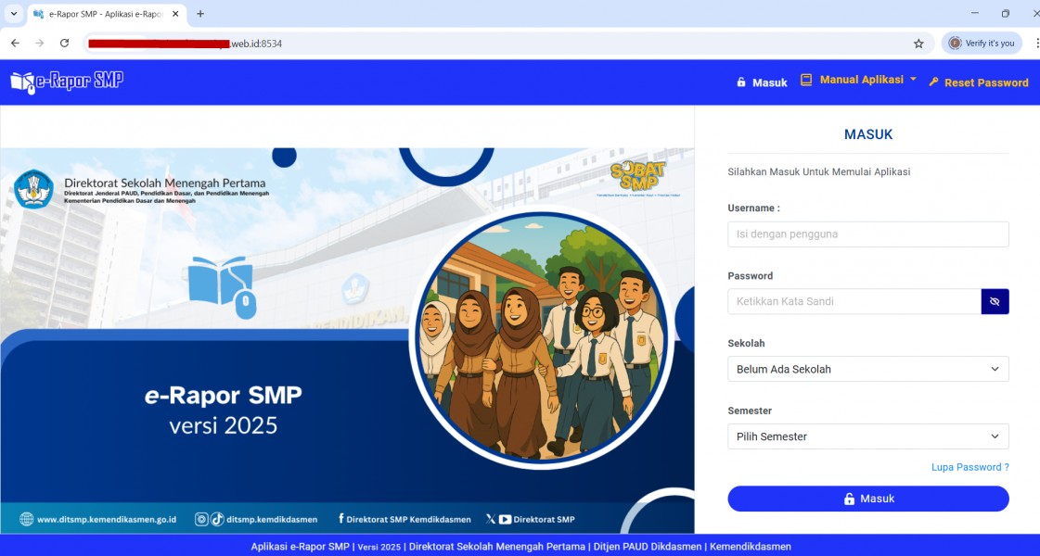Click the Kemendikdasmen emblem on banner
Viewport: 1040px width, 556px height.
point(33,190)
